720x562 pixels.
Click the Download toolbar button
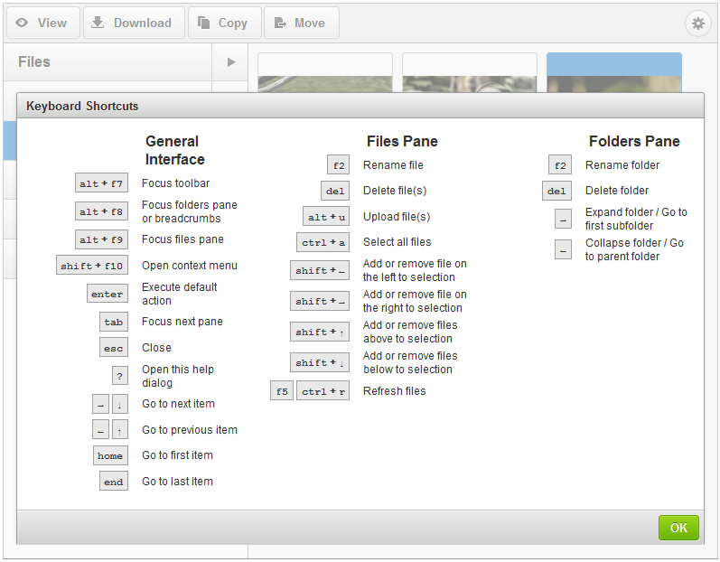point(134,23)
